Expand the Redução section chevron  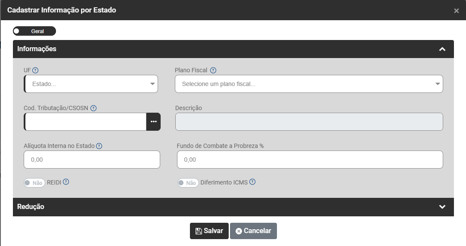click(442, 207)
